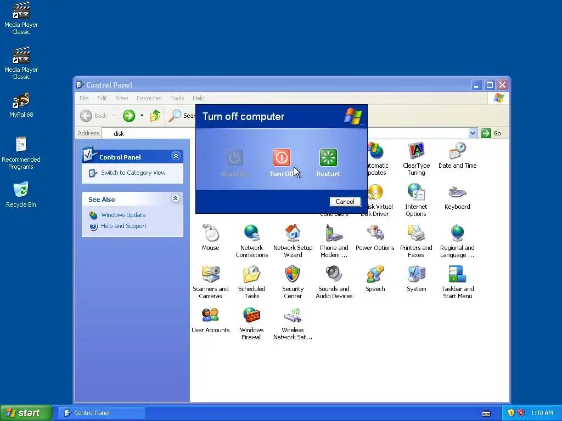Select the MyPal 68 desktop shortcut
The image size is (562, 421).
click(21, 105)
